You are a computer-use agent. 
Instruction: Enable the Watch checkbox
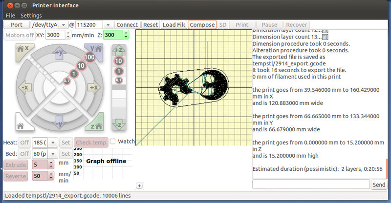113,142
